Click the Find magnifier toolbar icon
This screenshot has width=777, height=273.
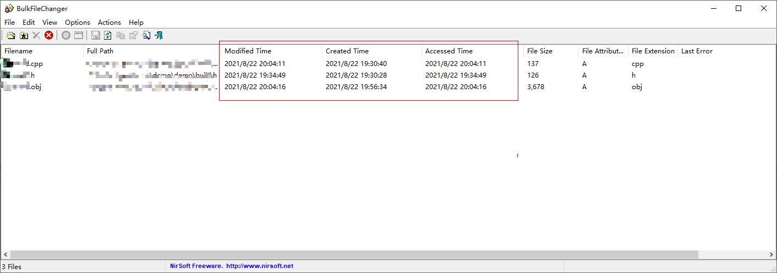(146, 36)
